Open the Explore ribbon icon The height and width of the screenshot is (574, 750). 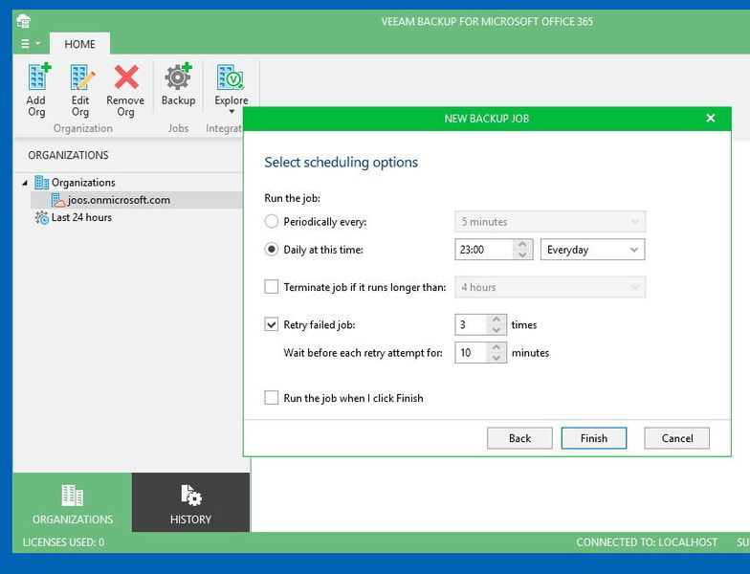230,77
